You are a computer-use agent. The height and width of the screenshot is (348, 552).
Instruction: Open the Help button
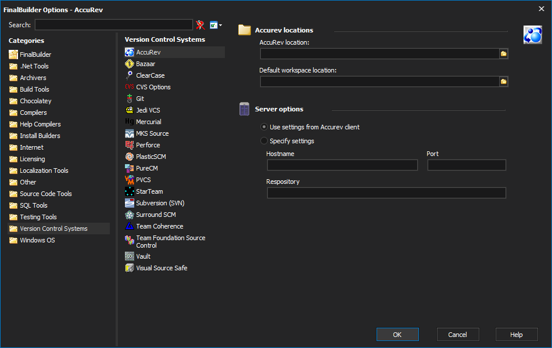517,334
